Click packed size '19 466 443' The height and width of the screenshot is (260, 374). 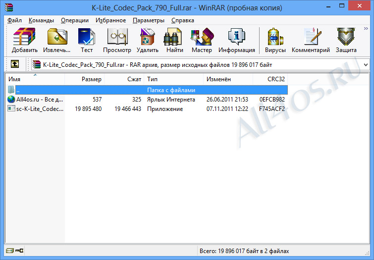128,109
